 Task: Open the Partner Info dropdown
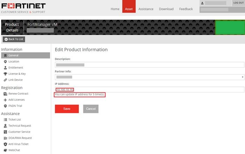coord(149,77)
